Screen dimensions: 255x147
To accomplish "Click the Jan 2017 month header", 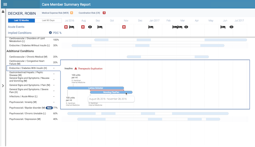I will 154,21.
